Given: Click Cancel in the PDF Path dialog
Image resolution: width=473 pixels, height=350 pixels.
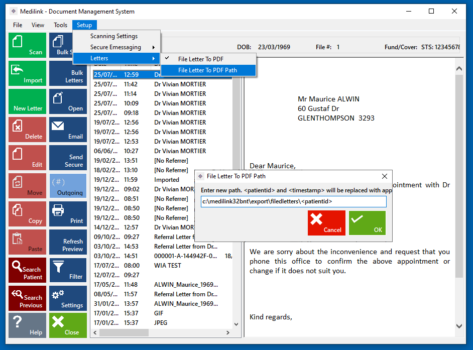Looking at the screenshot, I should coord(326,223).
